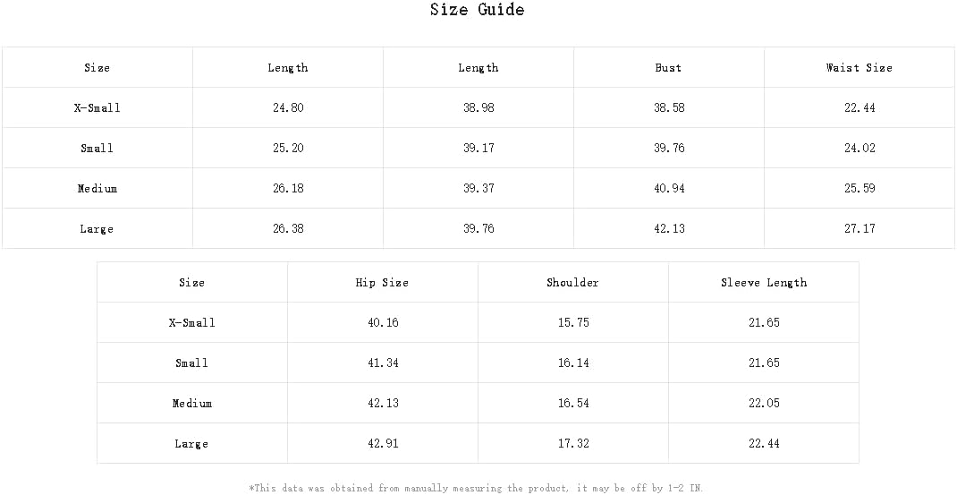Select the 17.32 Large shoulder cell

tap(573, 443)
